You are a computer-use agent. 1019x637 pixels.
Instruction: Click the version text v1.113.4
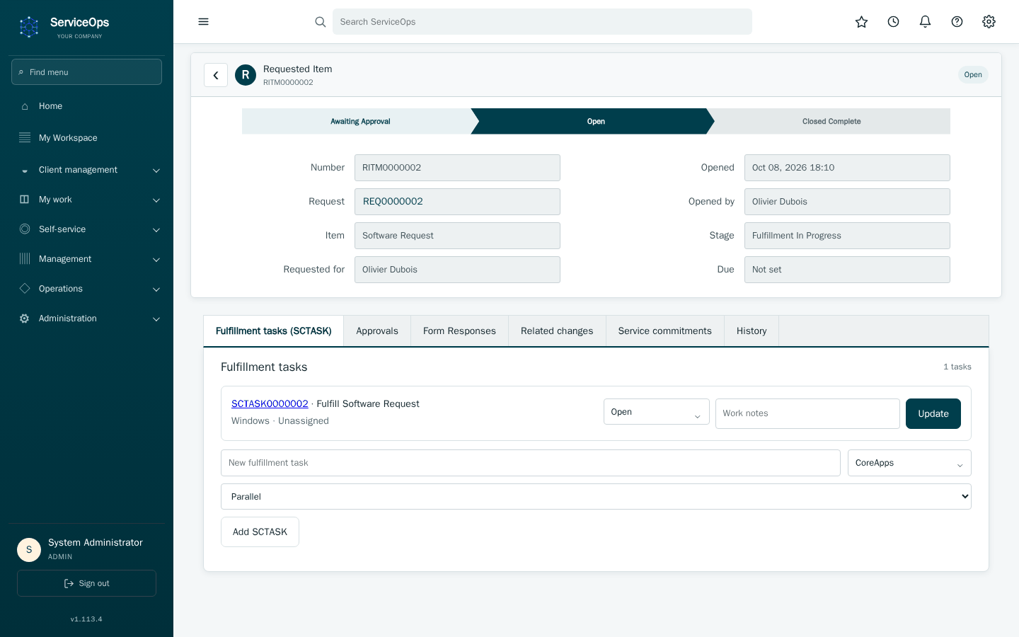(86, 619)
